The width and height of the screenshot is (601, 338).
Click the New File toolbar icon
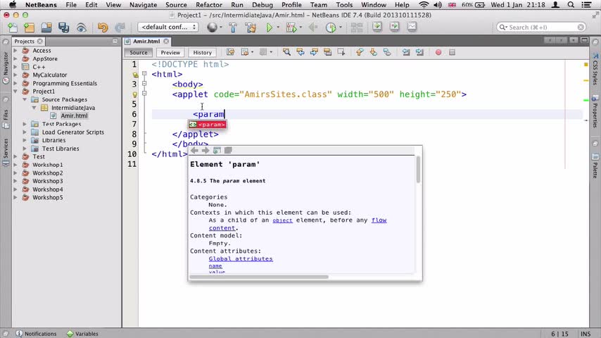pyautogui.click(x=12, y=27)
